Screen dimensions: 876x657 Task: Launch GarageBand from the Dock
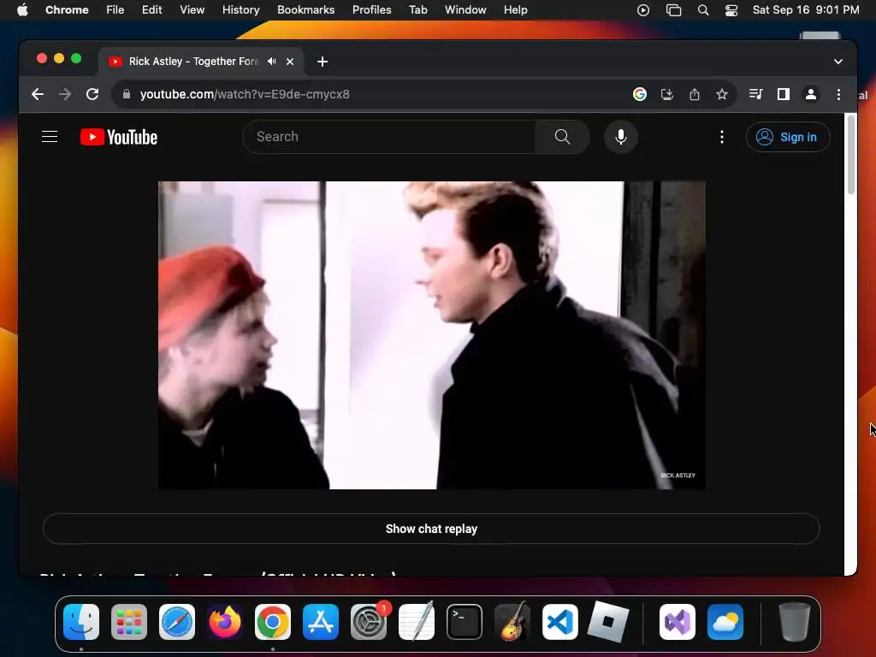click(512, 621)
